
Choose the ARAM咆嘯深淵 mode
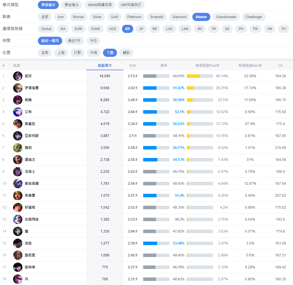pos(100,5)
